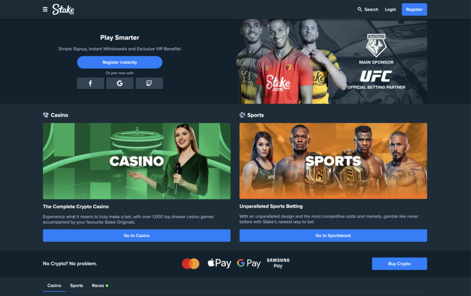
Task: Click the Register instantly button
Action: point(120,62)
